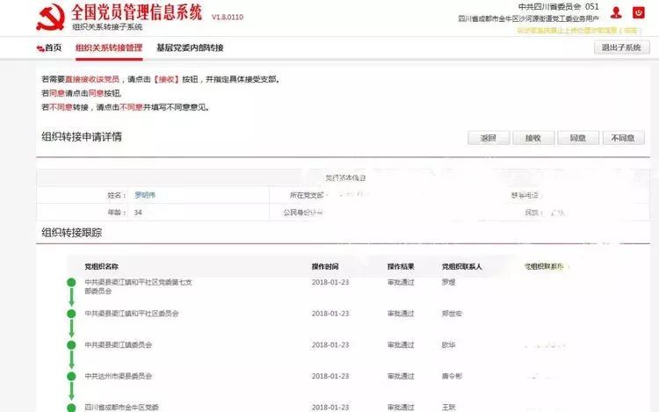The image size is (659, 412).
Task: Click the 退出子系统 button
Action: [x=621, y=47]
